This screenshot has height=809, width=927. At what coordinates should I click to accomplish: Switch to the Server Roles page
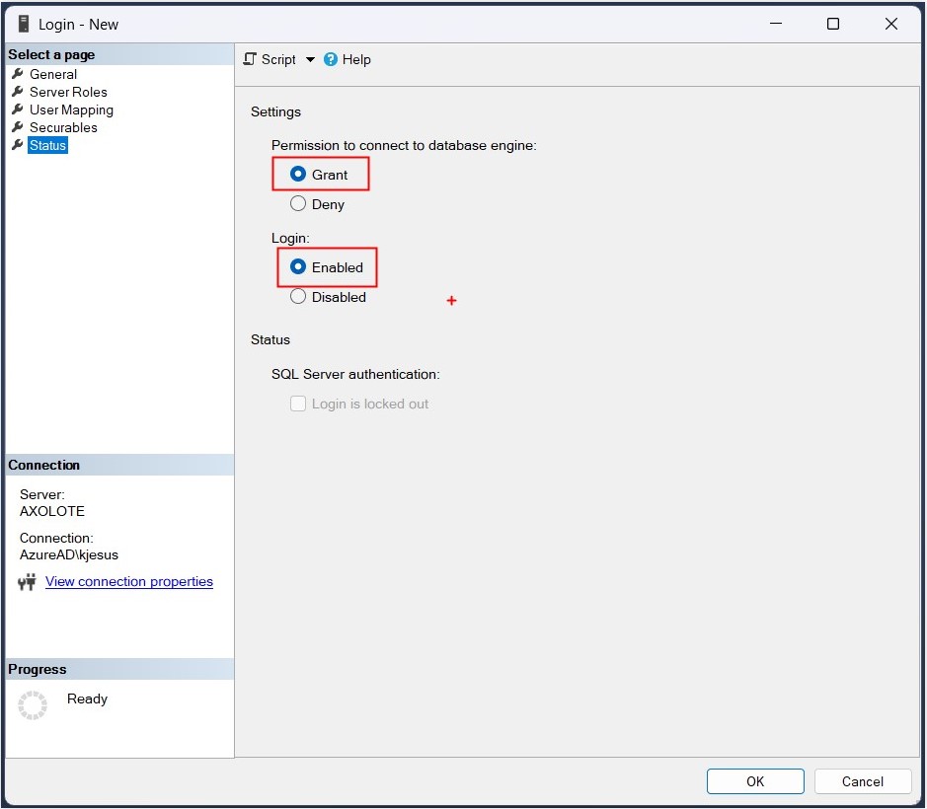point(68,92)
